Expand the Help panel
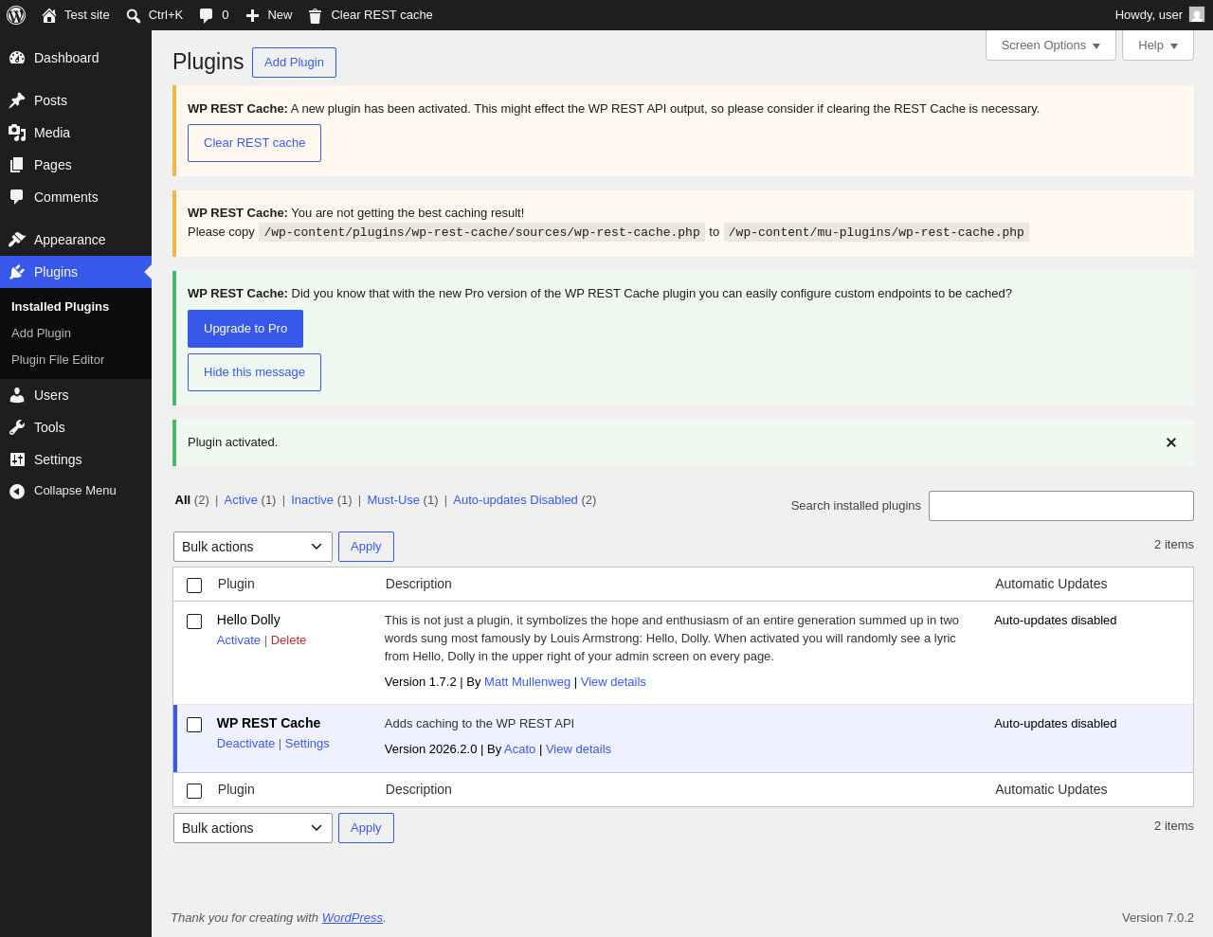1213x937 pixels. pyautogui.click(x=1158, y=45)
